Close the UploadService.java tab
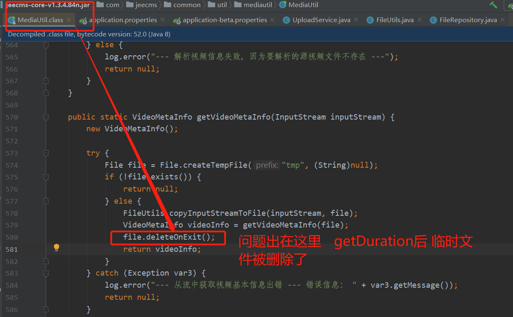The width and height of the screenshot is (513, 317). 356,20
